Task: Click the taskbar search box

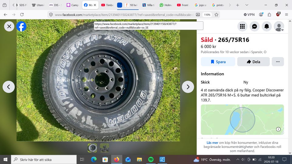Action: 44,159
